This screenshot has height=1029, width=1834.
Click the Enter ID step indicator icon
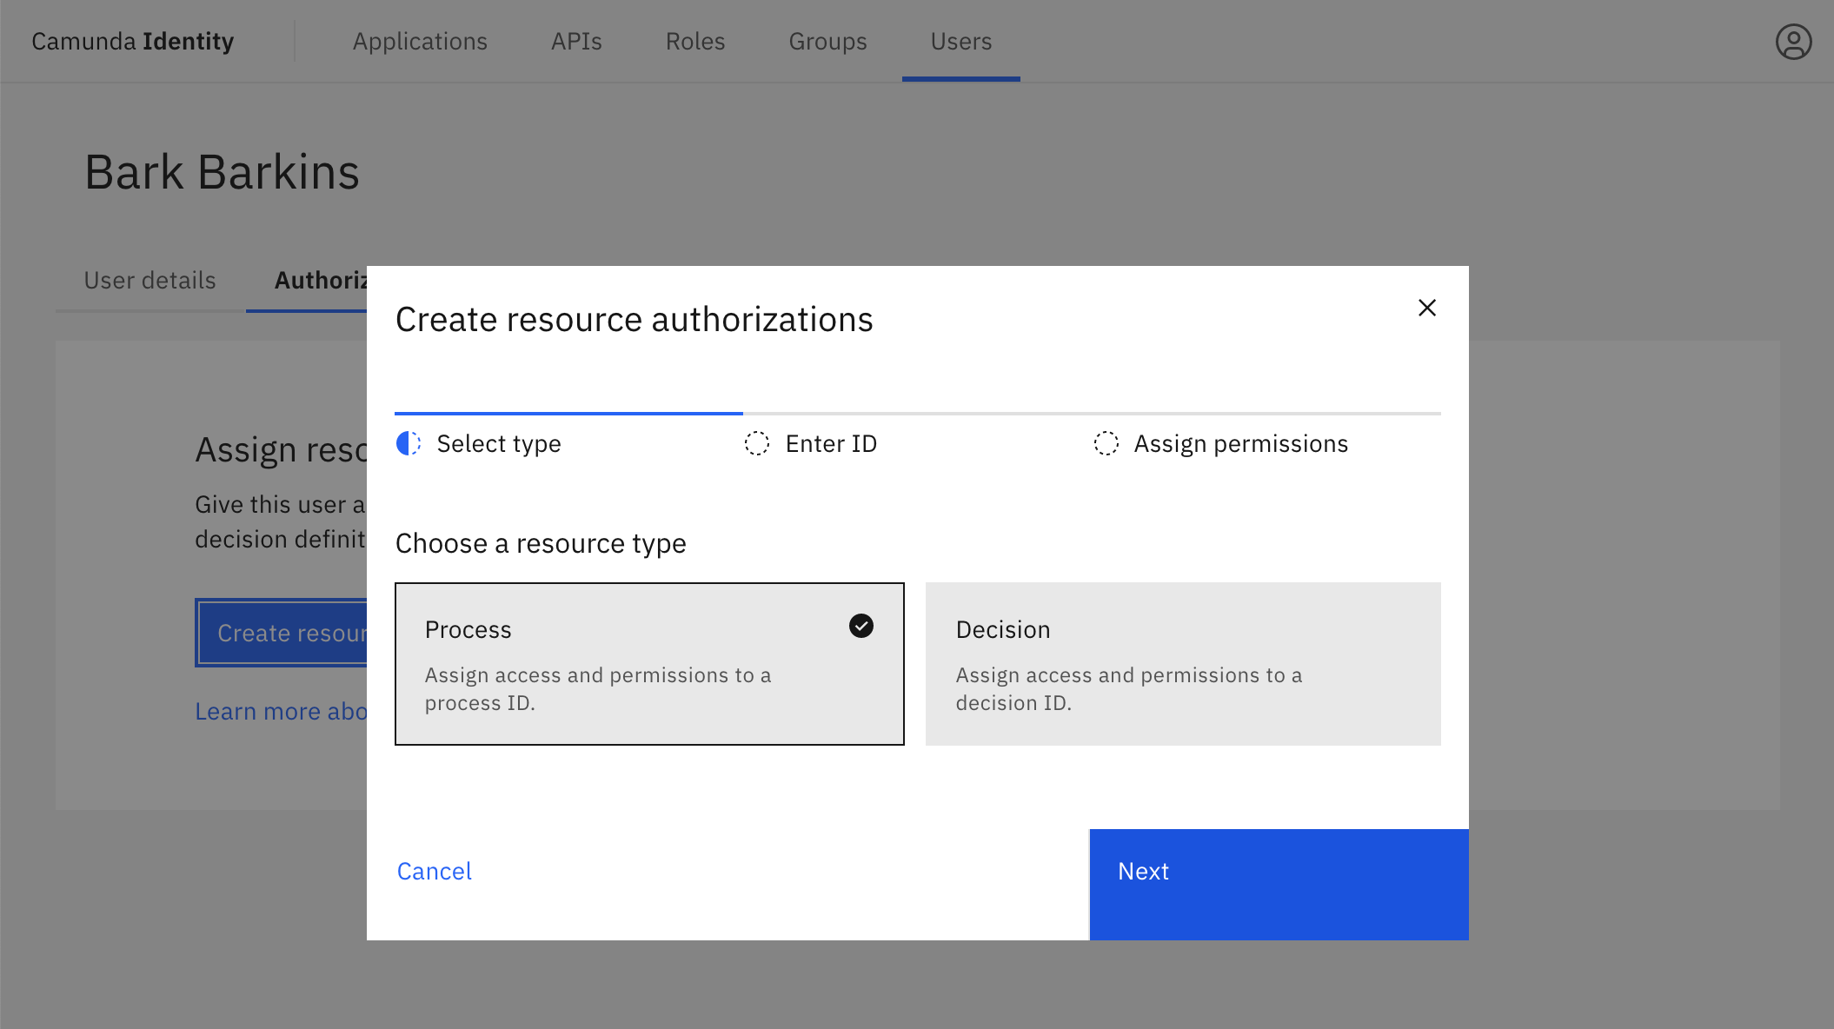[x=757, y=443]
